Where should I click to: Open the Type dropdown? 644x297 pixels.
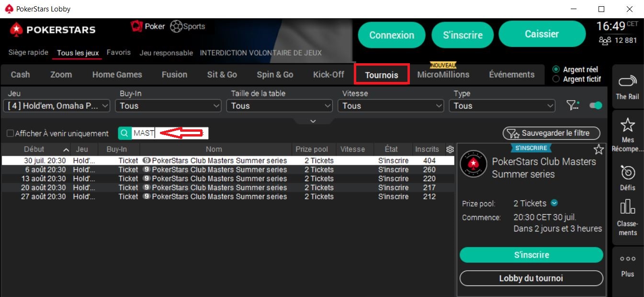(x=502, y=106)
